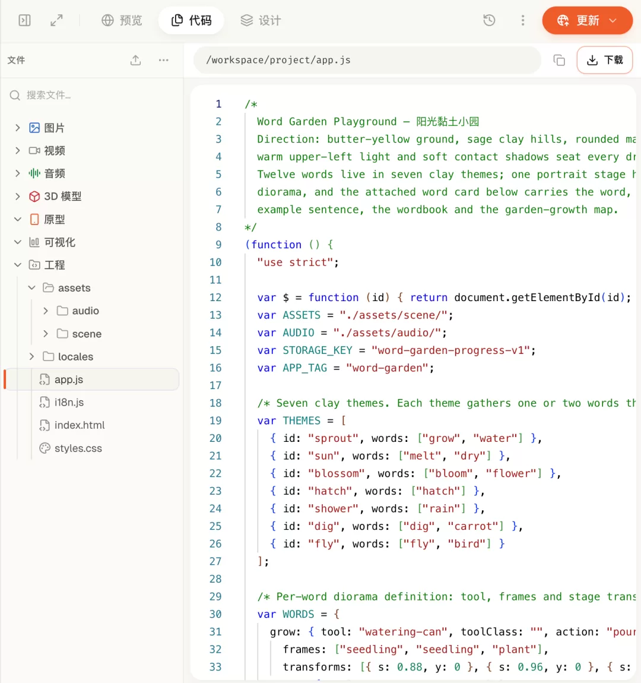The image size is (641, 683).
Task: Collapse the 原型 category
Action: click(x=17, y=219)
